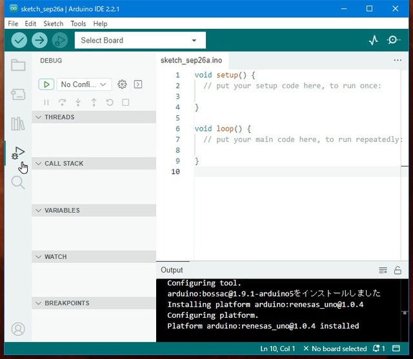Click the void loop() code line
Viewport: 413px width, 359px height.
tap(223, 129)
